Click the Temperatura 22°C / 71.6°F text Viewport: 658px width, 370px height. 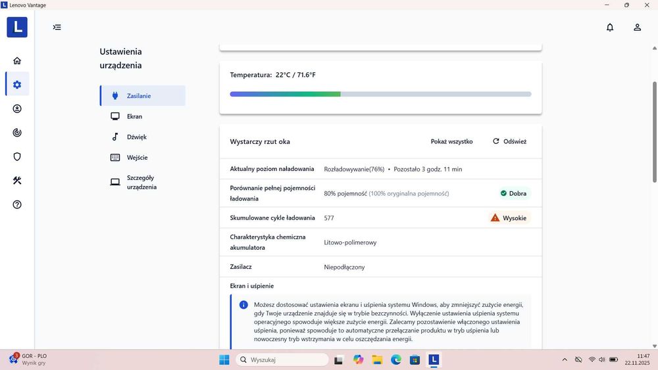[273, 75]
